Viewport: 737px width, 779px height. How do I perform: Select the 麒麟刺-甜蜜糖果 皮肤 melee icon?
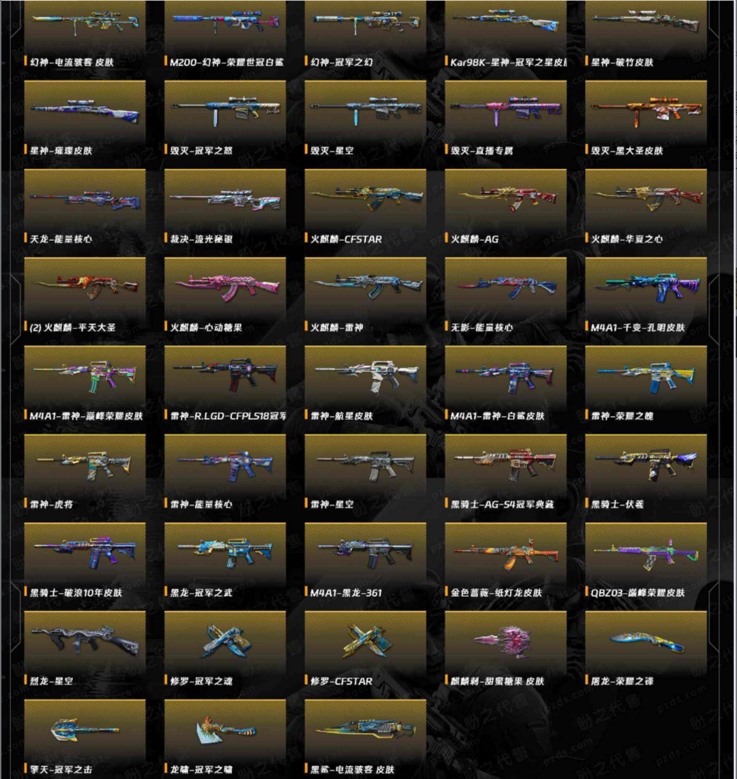tap(506, 641)
